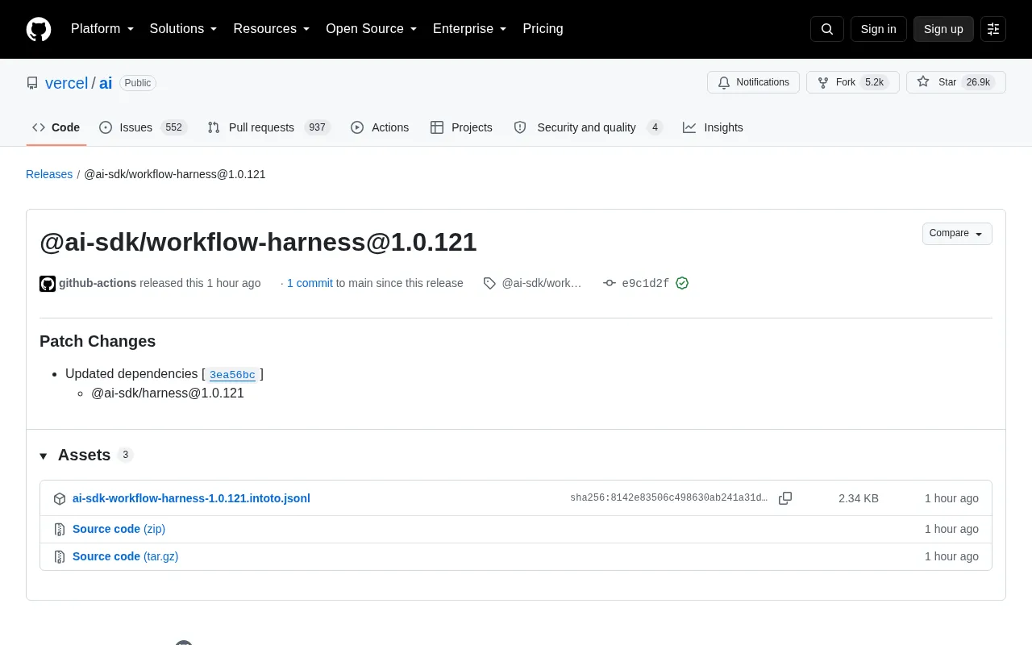Click the Security and quality count 4

(x=655, y=127)
